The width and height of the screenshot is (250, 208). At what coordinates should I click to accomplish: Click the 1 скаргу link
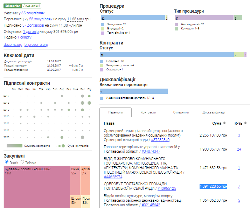tap(24, 37)
